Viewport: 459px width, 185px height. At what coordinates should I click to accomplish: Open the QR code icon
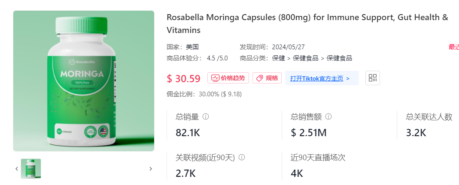(x=373, y=78)
